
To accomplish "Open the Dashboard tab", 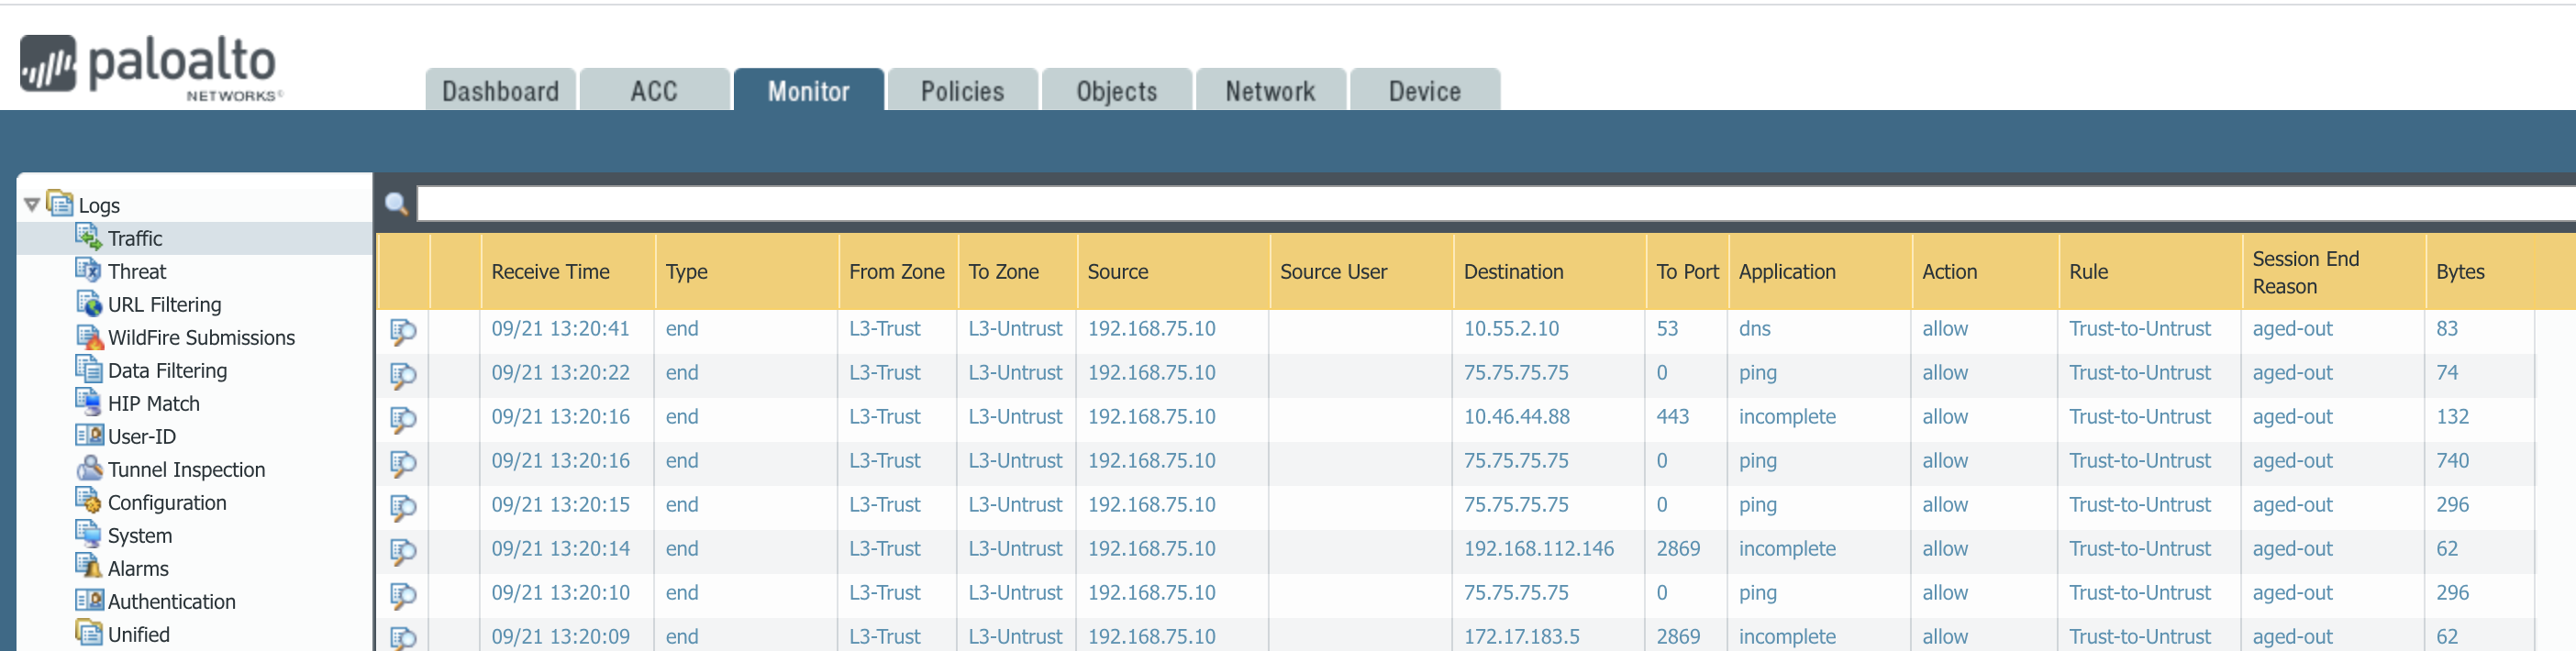I will pyautogui.click(x=500, y=91).
